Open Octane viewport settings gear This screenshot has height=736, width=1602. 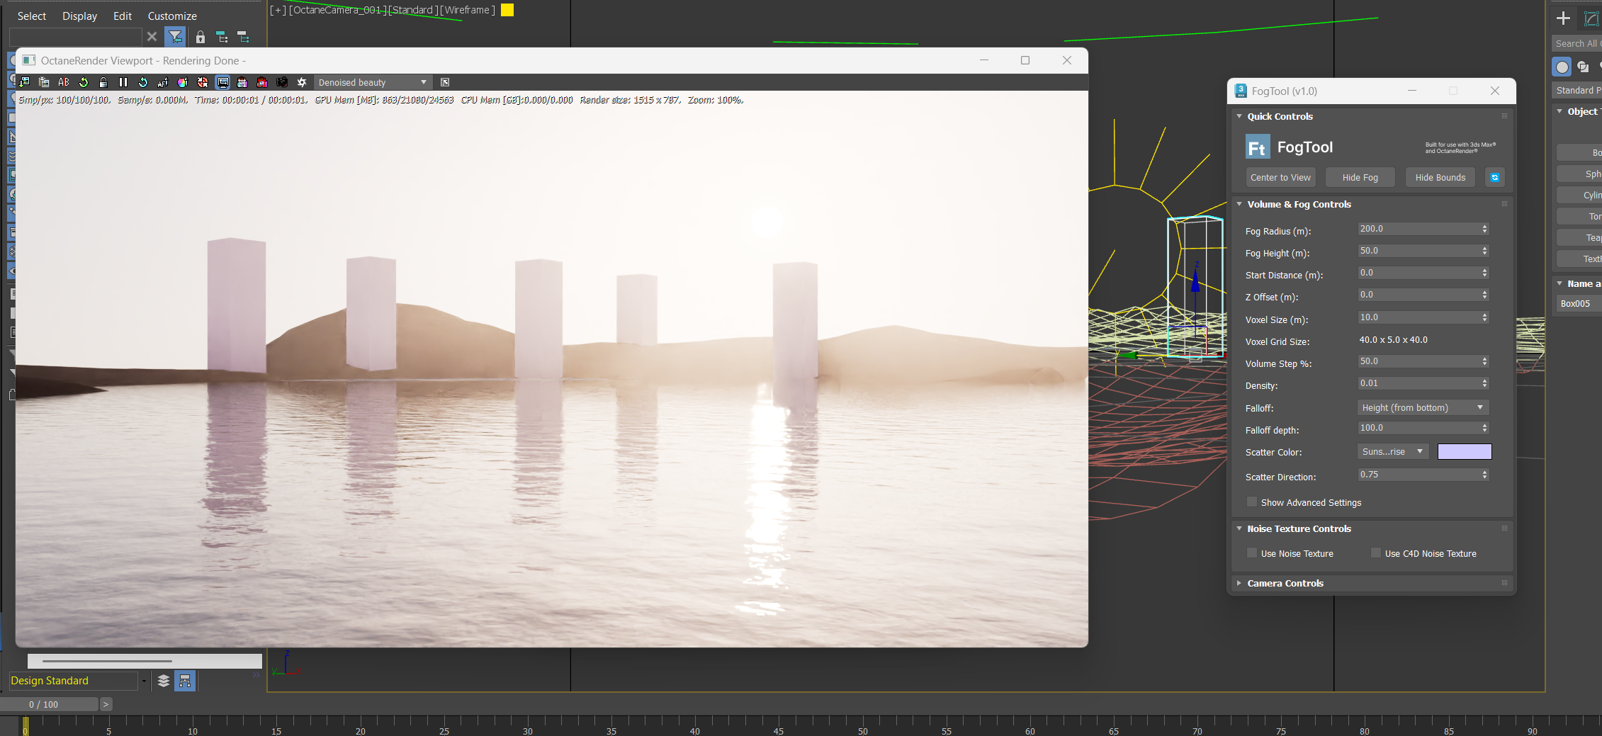pyautogui.click(x=302, y=82)
